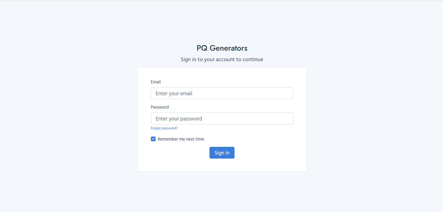
Task: Click the word "Generators" in the title
Action: [228, 48]
